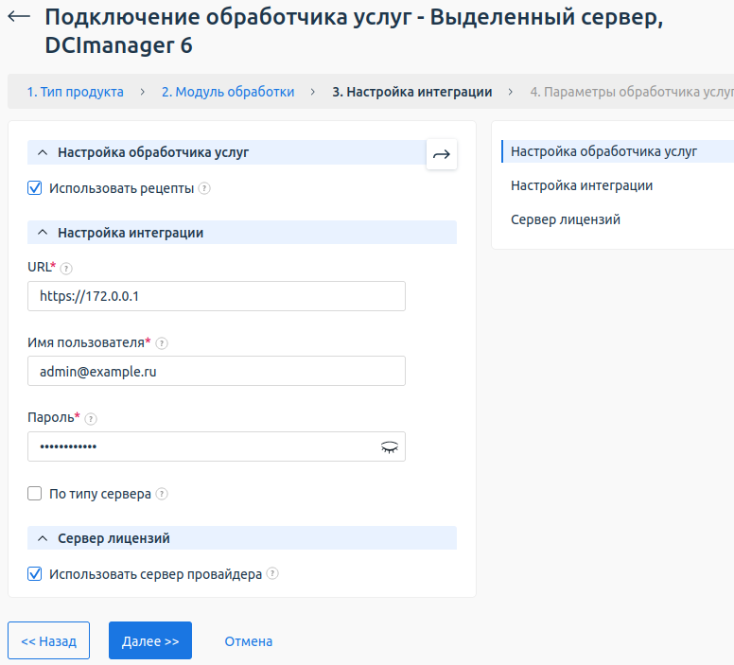Viewport: 734px width, 665px height.
Task: Collapse Настройка обработчика услуг section
Action: point(43,152)
